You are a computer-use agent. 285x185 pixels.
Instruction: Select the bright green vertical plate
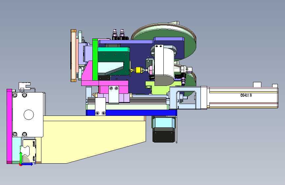[95, 60]
